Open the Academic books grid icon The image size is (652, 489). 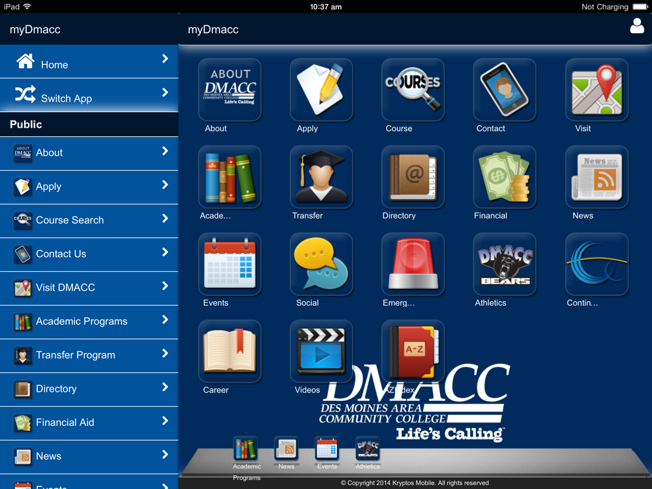coord(230,177)
